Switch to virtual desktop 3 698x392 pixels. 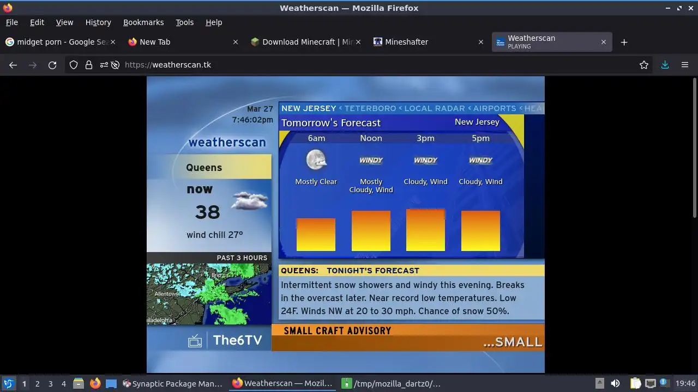point(50,383)
